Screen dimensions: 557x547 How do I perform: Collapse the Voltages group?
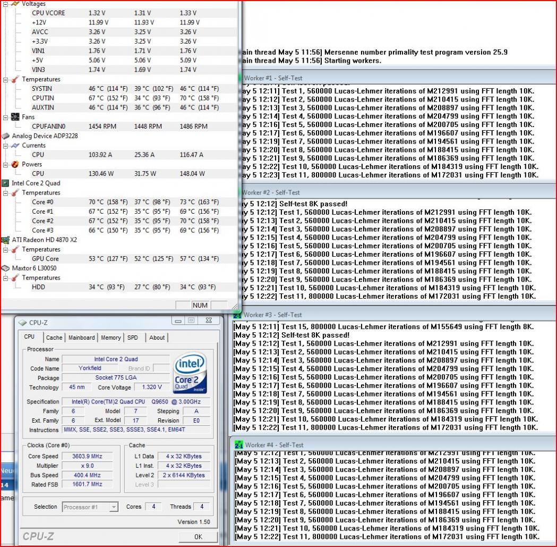(x=6, y=4)
